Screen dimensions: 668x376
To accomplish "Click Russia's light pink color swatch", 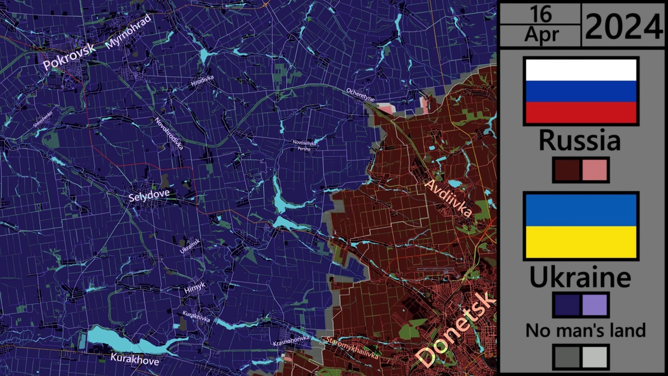I will [x=594, y=170].
